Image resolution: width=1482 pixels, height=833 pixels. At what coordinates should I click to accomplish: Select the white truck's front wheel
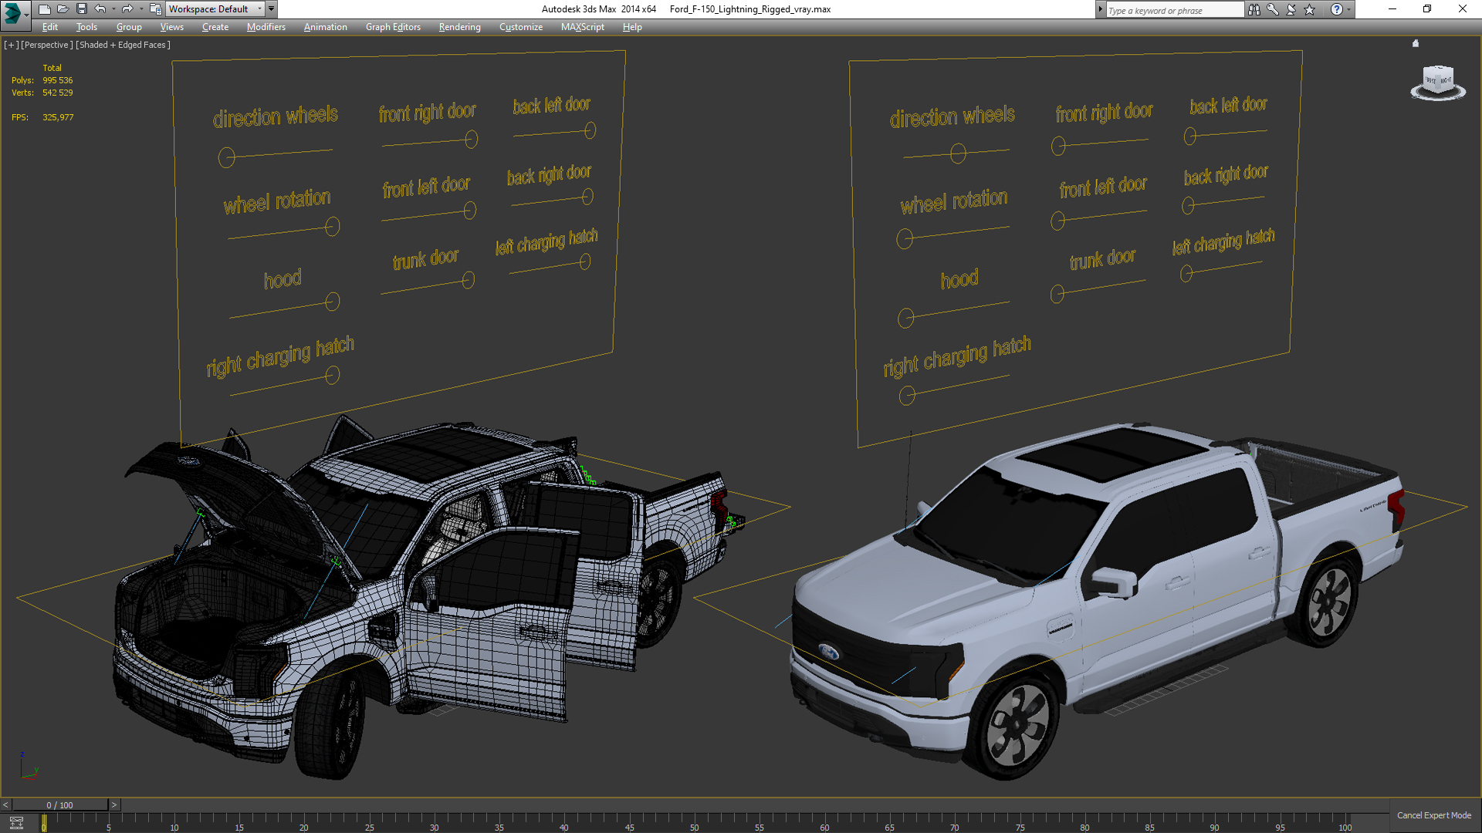pyautogui.click(x=1018, y=727)
